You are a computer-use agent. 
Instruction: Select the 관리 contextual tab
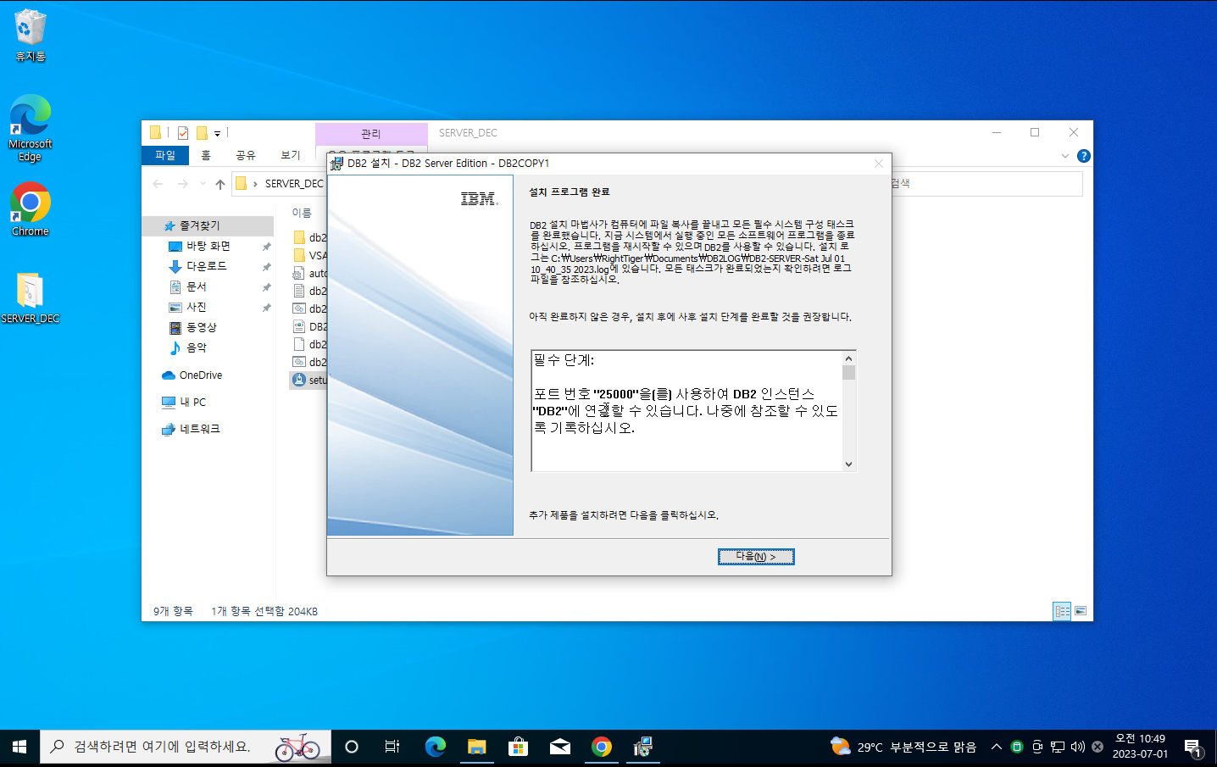371,134
